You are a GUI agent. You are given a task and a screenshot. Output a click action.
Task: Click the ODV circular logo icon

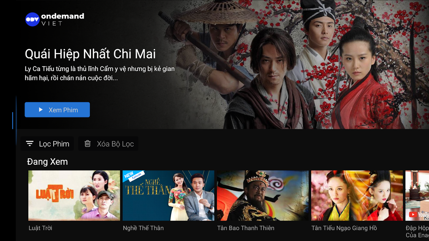pos(32,19)
